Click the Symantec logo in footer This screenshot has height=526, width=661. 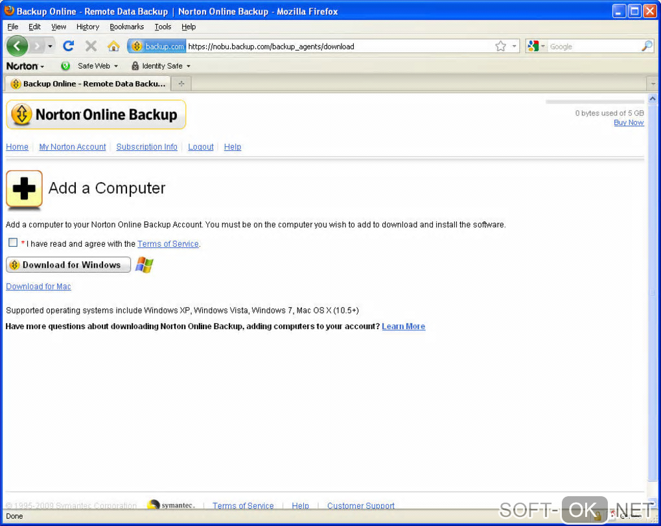tap(171, 505)
